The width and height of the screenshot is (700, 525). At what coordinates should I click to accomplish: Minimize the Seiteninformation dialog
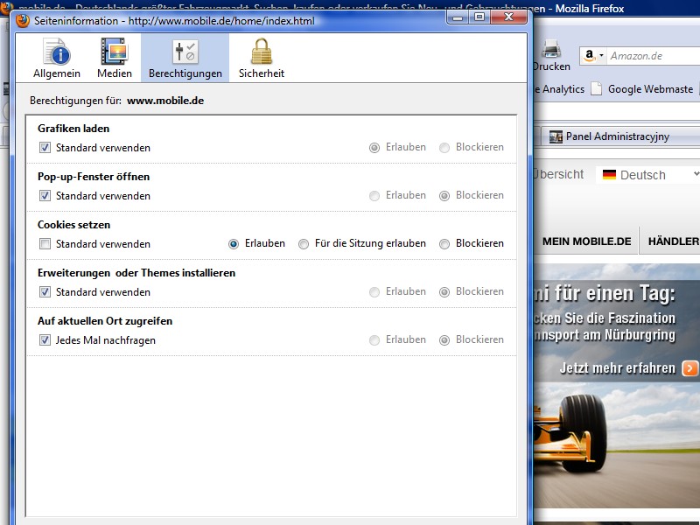pos(458,17)
